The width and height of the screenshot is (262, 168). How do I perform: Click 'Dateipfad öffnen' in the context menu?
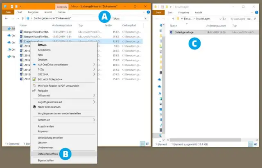click(x=47, y=154)
